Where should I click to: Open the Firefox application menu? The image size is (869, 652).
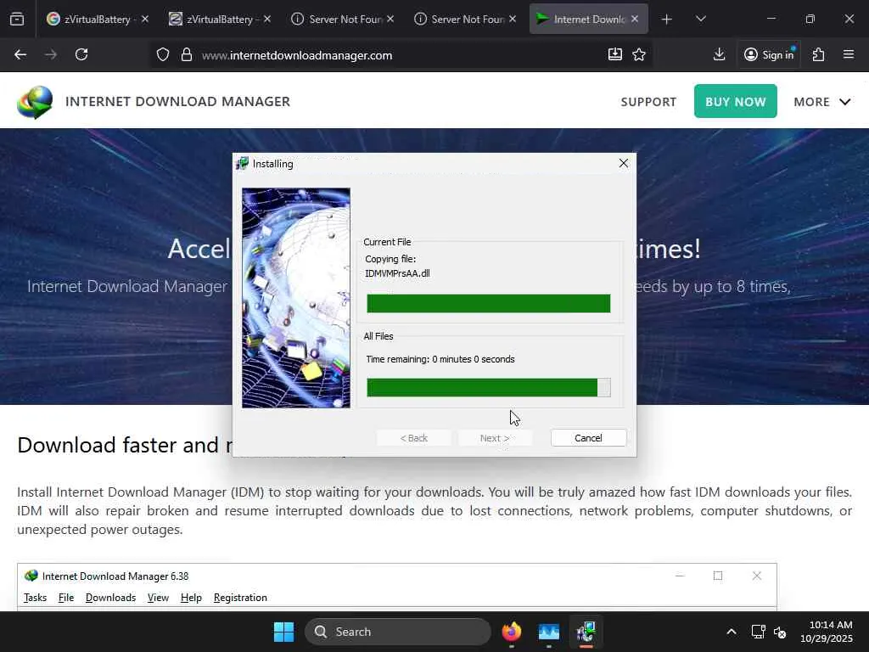click(x=849, y=54)
